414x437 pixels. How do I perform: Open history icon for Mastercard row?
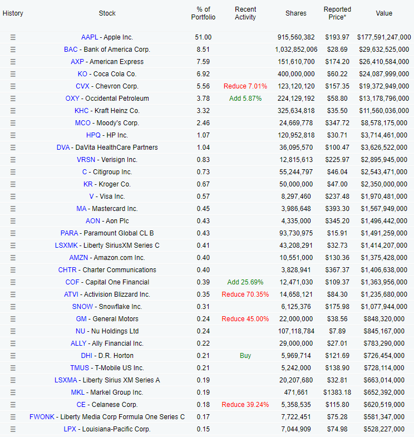pos(13,209)
